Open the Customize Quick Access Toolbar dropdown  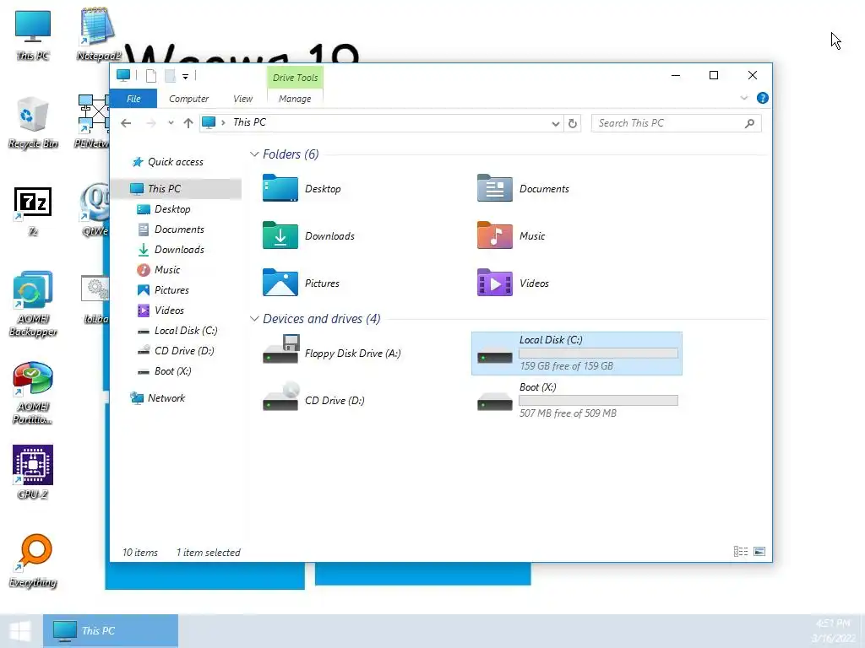point(185,77)
